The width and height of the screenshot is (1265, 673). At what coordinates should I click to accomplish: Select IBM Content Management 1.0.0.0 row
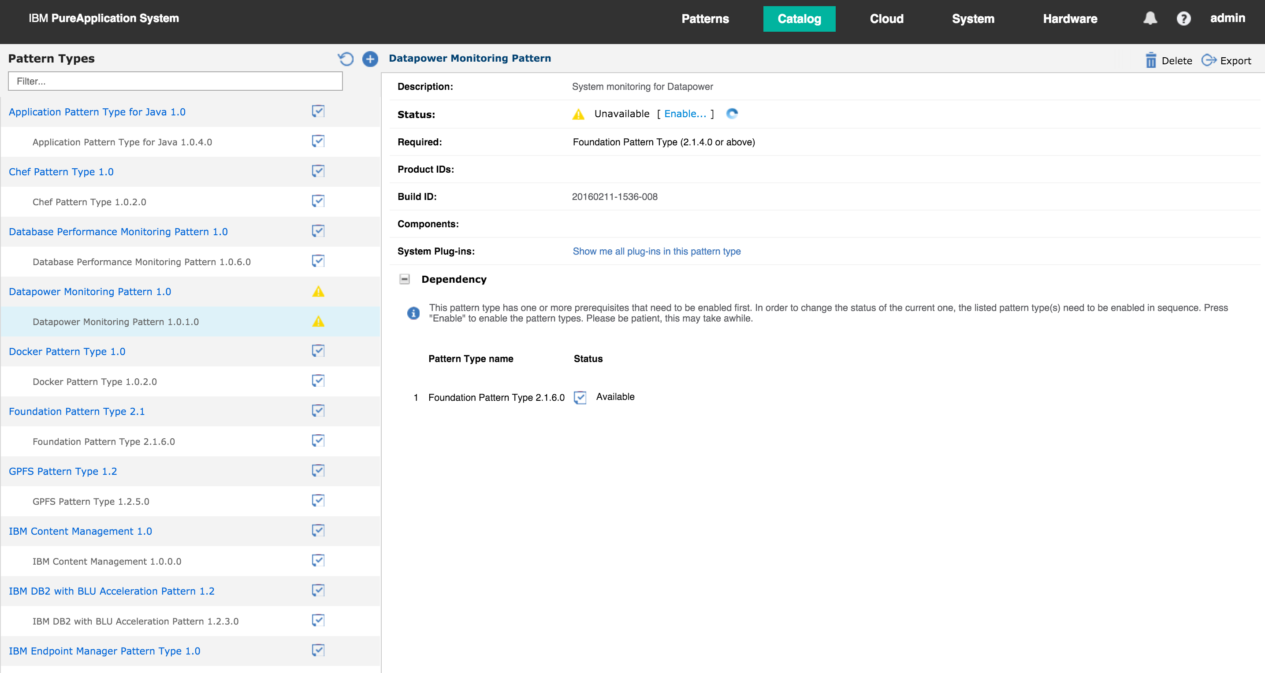(x=190, y=561)
